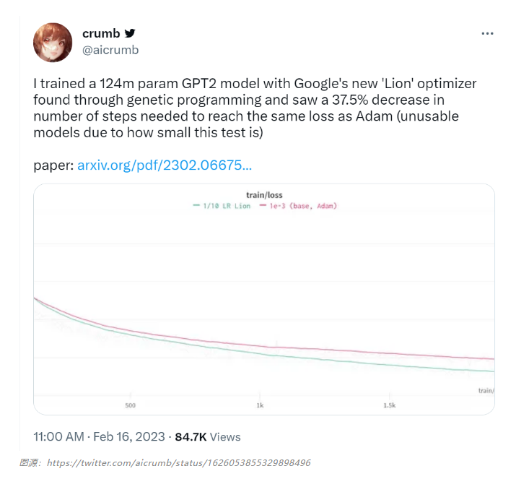Select the 500 tick on the x-axis
Screen dimensions: 516x479
[x=130, y=405]
